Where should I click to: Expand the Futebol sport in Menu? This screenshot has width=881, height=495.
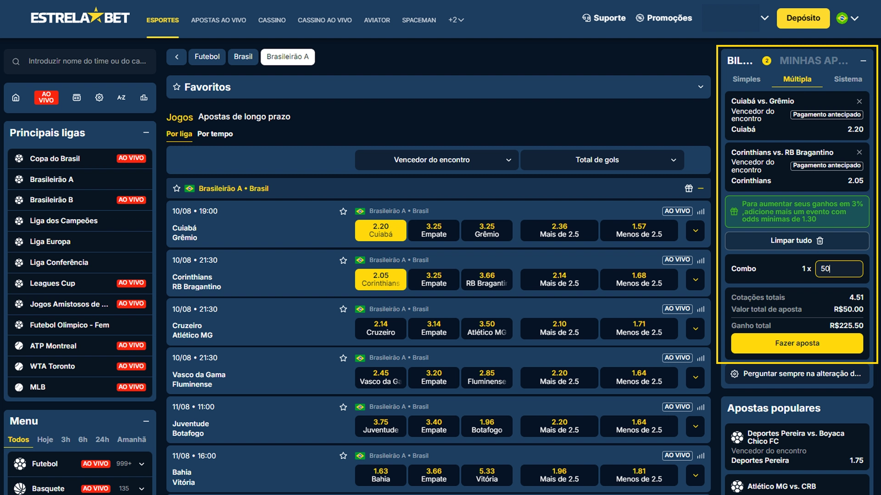(142, 464)
